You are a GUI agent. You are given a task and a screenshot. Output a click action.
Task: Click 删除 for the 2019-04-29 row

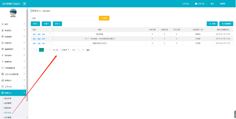tap(43, 43)
